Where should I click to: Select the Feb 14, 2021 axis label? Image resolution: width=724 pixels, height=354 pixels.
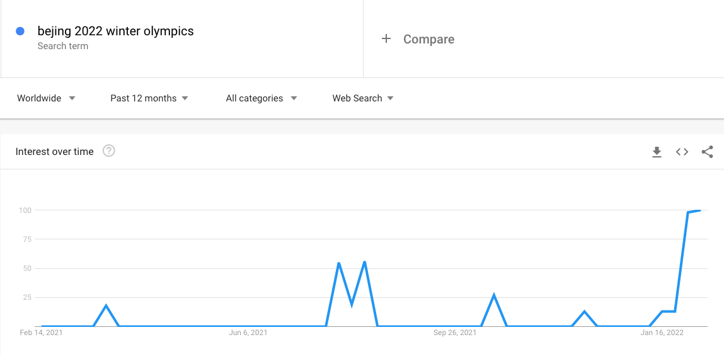42,333
